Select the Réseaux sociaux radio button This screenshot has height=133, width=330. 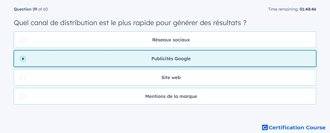23,40
